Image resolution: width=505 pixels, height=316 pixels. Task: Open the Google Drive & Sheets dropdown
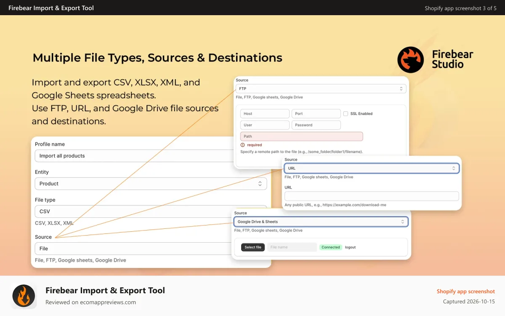[x=321, y=222]
